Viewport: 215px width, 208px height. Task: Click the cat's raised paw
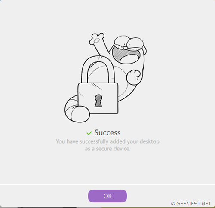[x=96, y=39]
